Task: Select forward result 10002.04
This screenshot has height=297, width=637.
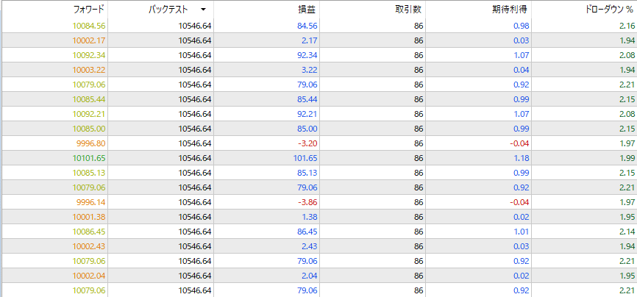Action: [89, 276]
